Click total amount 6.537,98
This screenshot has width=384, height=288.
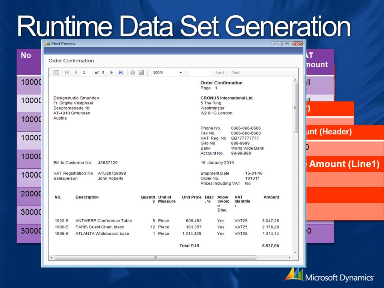[271, 246]
